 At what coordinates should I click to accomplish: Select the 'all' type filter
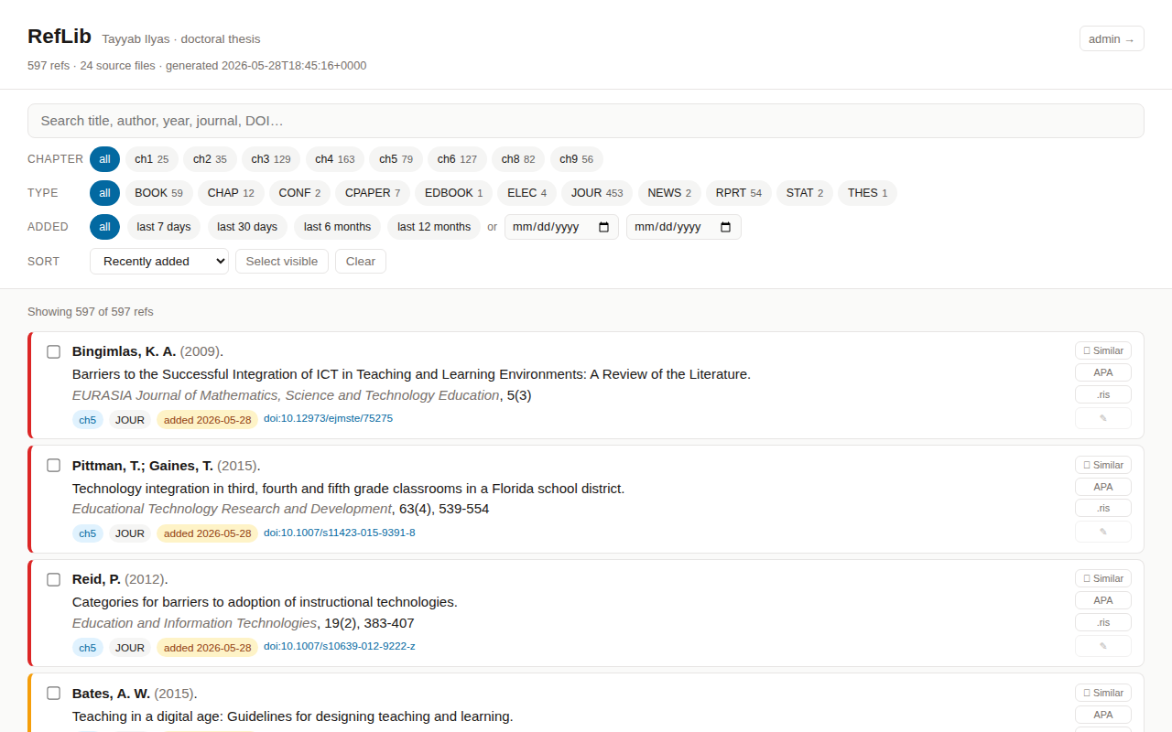point(104,193)
